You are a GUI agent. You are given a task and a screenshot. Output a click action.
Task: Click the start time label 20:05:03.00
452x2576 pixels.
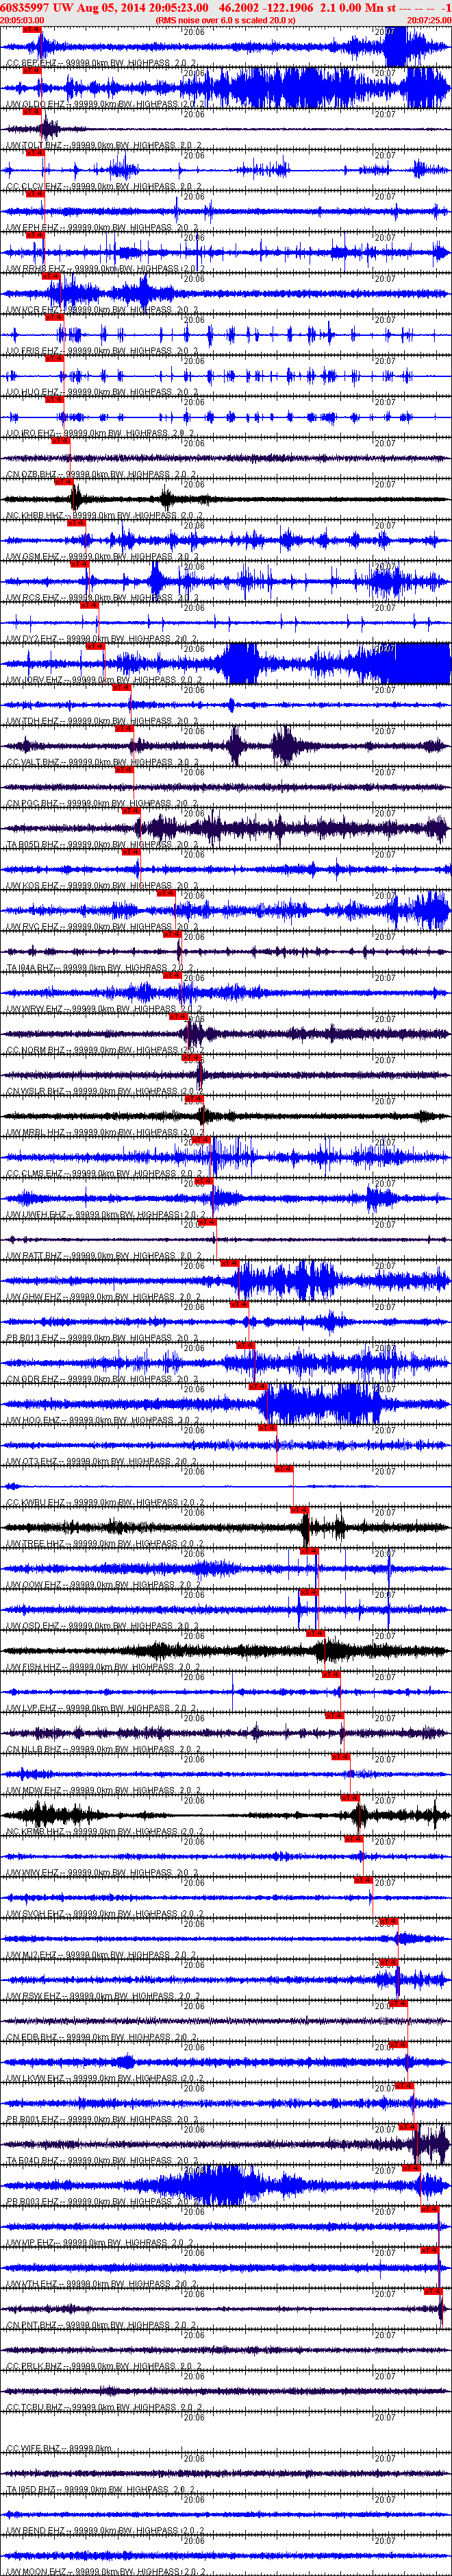click(22, 19)
